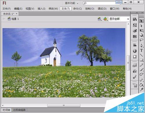Click the stage vertical scrollbar thumb
The height and width of the screenshot is (113, 145).
click(x=128, y=63)
